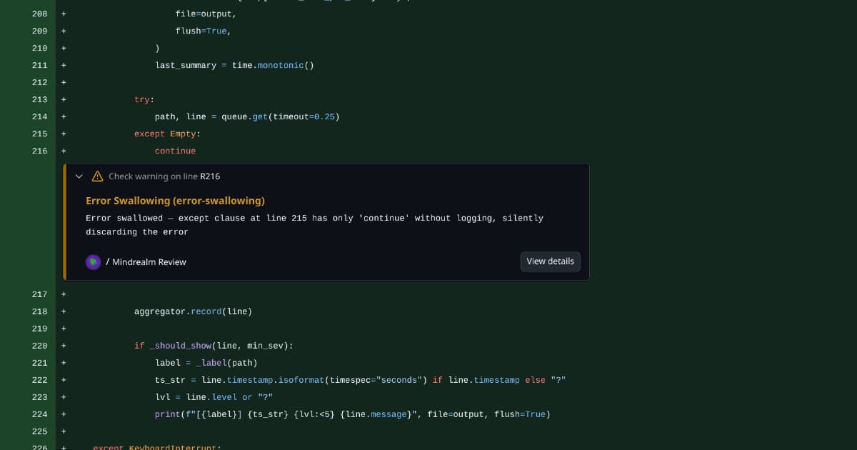Click the 'continue' statement on line 216
857x450 pixels.
(175, 151)
